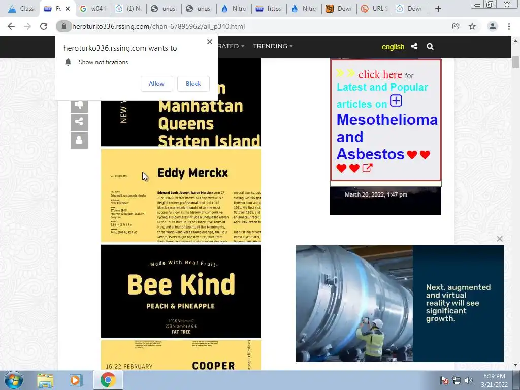
Task: Open the clock showing 8:19 PM
Action: 494,380
